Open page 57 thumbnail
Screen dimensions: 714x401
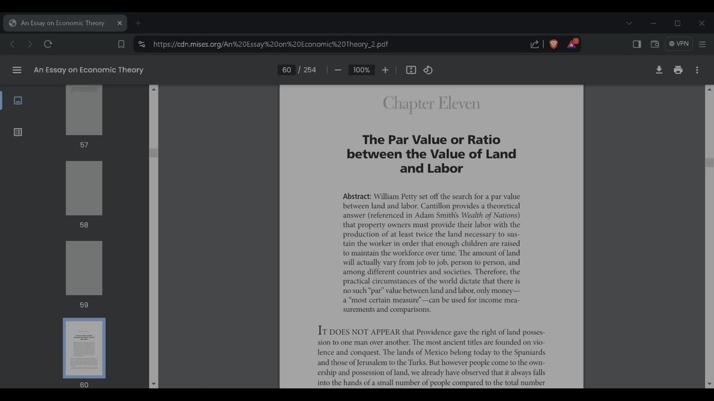pyautogui.click(x=84, y=110)
